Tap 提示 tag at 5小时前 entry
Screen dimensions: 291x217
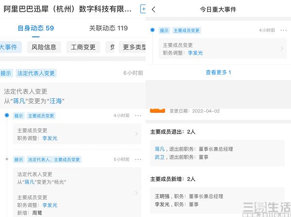click(x=19, y=159)
